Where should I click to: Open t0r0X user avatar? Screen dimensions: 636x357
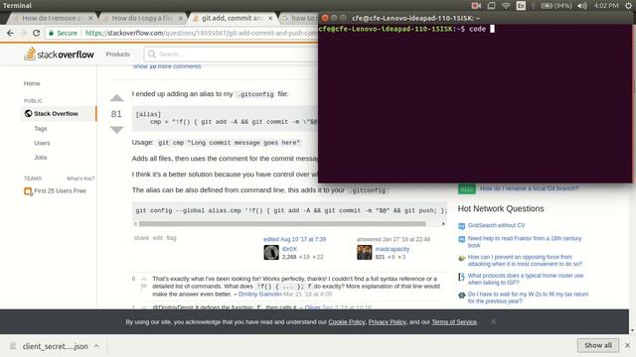[271, 253]
